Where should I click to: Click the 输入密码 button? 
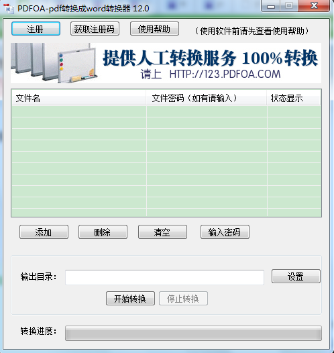coord(225,232)
